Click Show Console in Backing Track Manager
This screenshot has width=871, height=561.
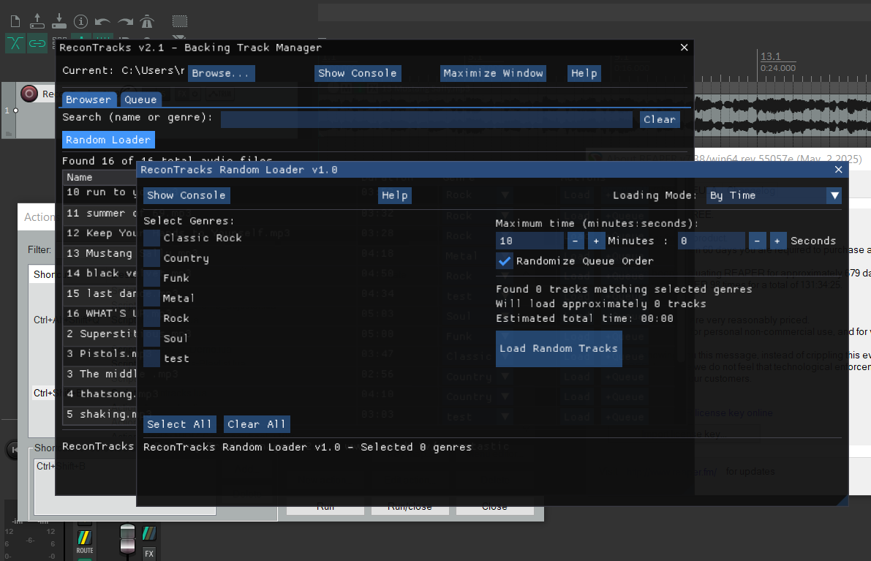[358, 73]
